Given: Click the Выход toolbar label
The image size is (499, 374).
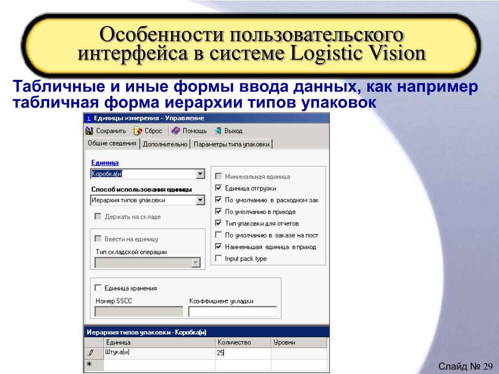Looking at the screenshot, I should (x=233, y=131).
